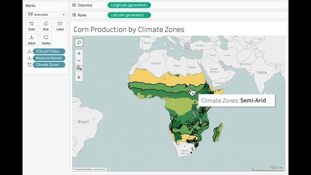Screen dimensions: 311x175
Task: Open the Label marks card
Action: [60, 25]
